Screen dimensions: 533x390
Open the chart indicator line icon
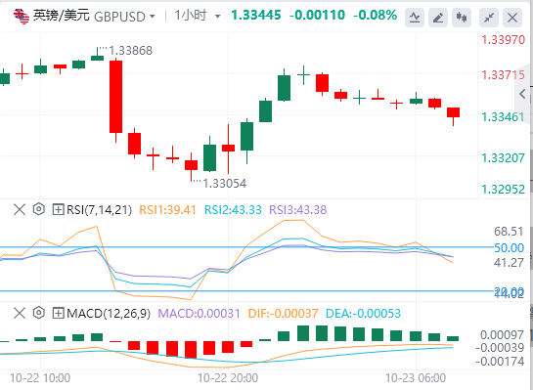click(415, 18)
